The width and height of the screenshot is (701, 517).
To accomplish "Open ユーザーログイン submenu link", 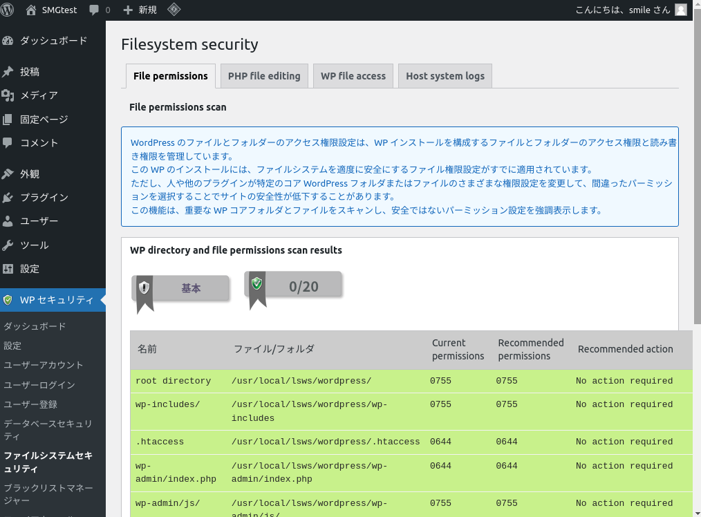I will point(39,385).
